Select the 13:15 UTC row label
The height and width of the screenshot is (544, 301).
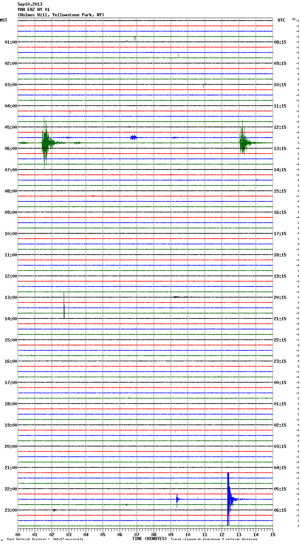[x=280, y=149]
